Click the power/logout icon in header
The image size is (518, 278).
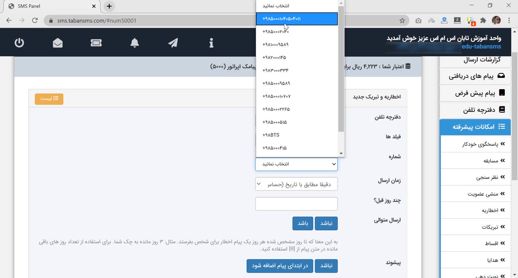(19, 43)
